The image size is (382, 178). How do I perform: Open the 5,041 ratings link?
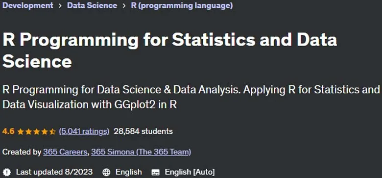[84, 131]
